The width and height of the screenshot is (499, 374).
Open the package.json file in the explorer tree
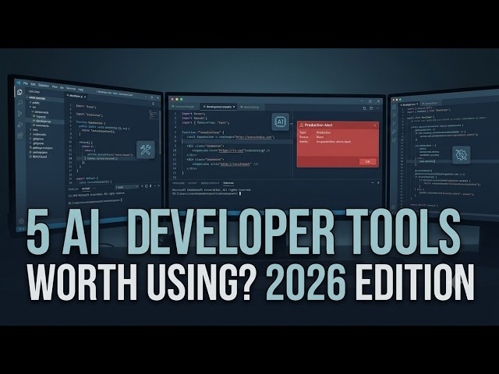coord(40,153)
